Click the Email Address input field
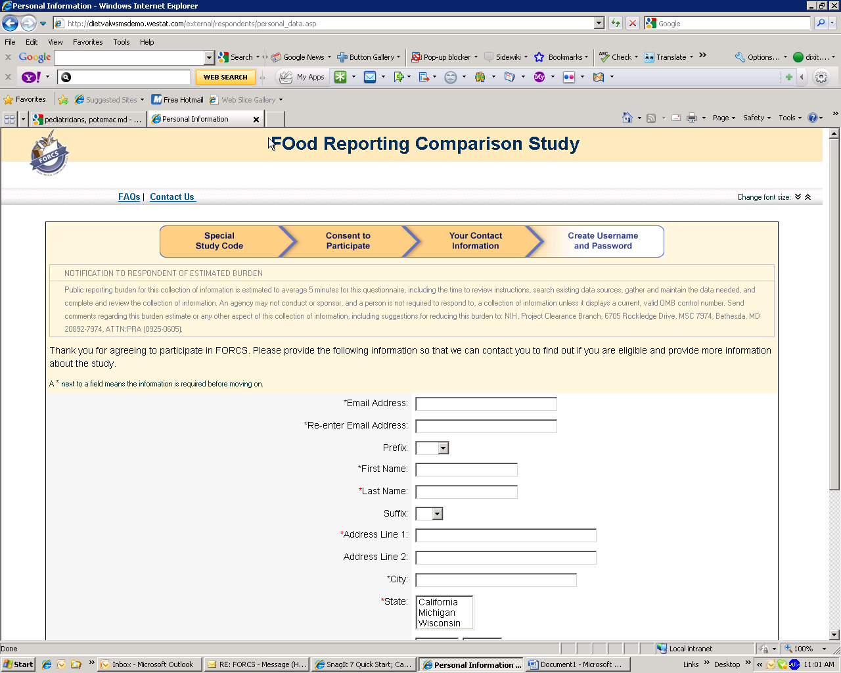 [486, 404]
